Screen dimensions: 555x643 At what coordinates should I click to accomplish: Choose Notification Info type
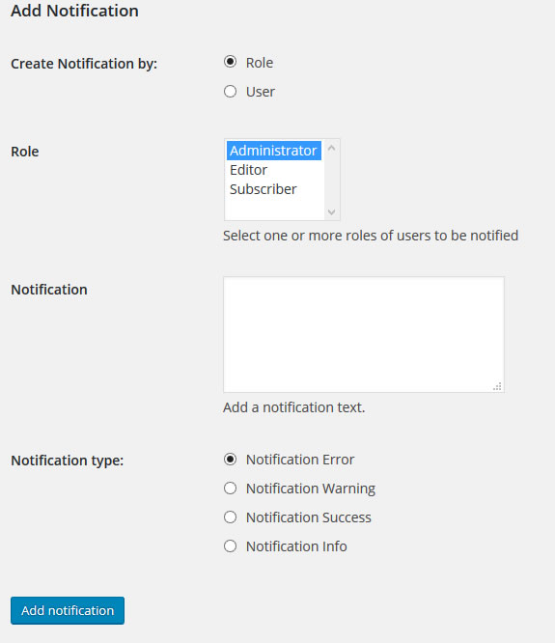(230, 546)
